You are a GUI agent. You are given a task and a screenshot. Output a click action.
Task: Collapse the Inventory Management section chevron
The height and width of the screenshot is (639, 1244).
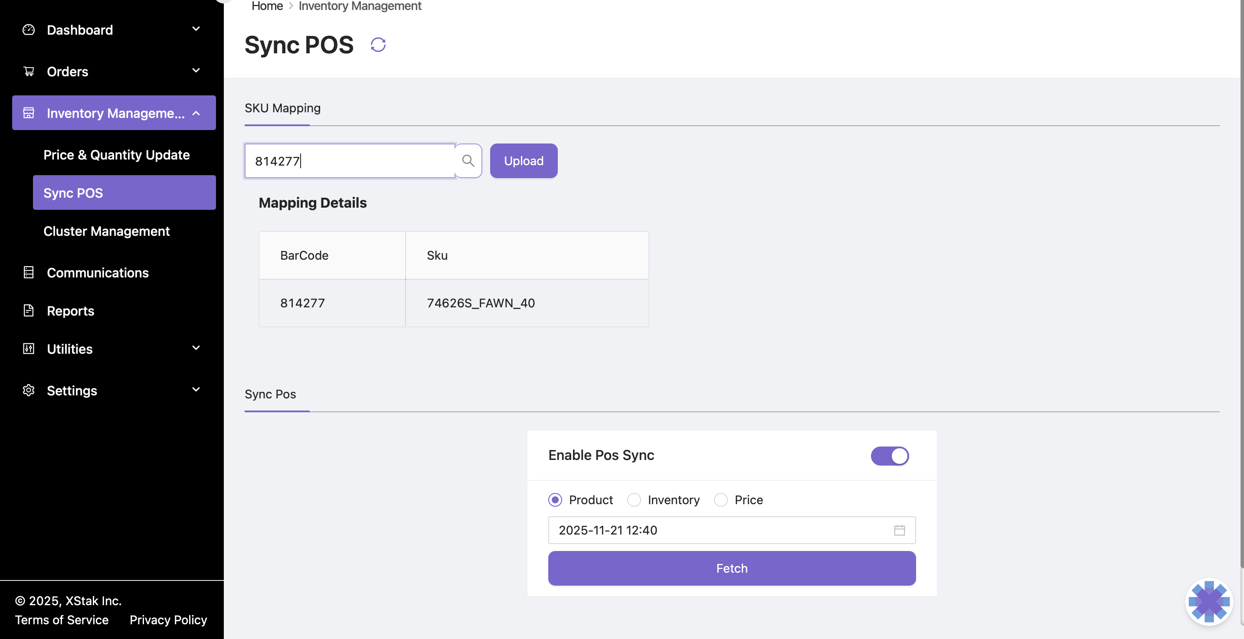196,113
